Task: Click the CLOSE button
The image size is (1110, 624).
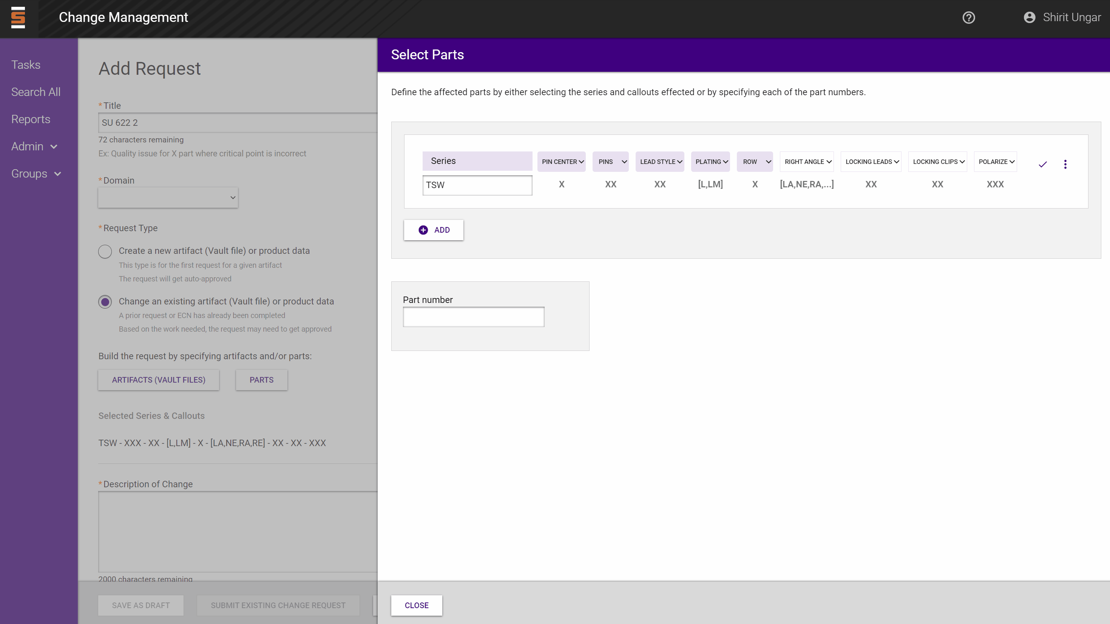Action: (416, 605)
